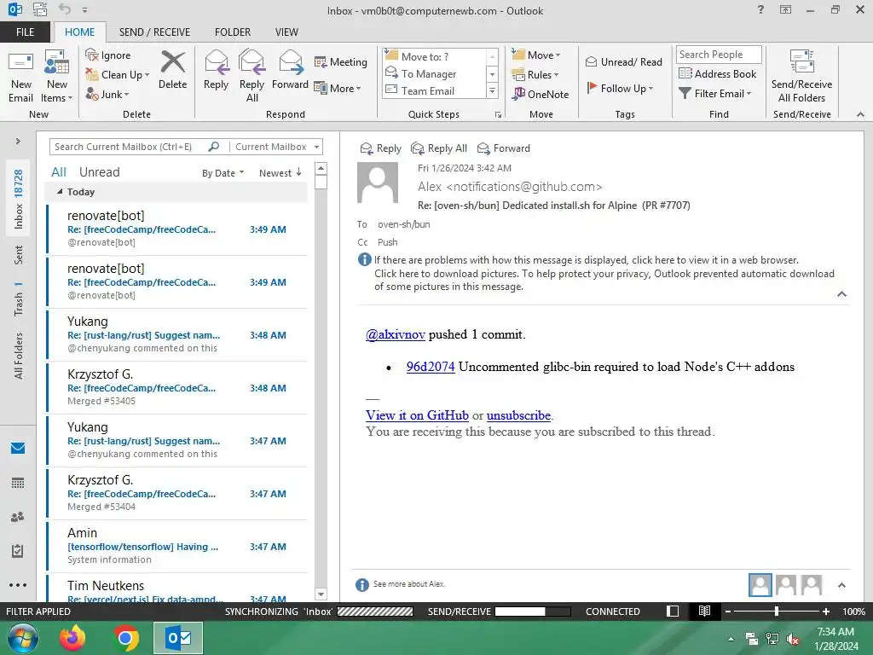
Task: Open the New Items menu
Action: click(x=56, y=77)
